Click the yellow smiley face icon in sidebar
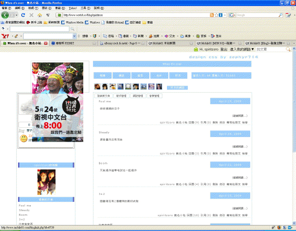Screen dimensions: 296x231 click(x=24, y=138)
